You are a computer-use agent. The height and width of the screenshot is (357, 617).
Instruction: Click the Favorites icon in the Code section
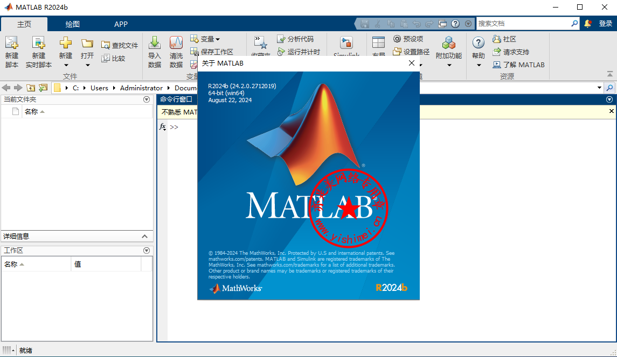(260, 42)
